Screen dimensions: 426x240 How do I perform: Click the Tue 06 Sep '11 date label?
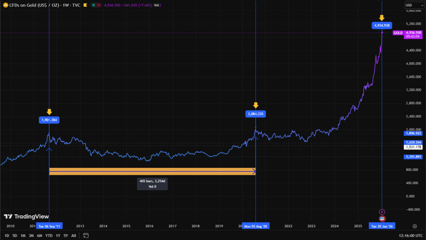coord(49,226)
